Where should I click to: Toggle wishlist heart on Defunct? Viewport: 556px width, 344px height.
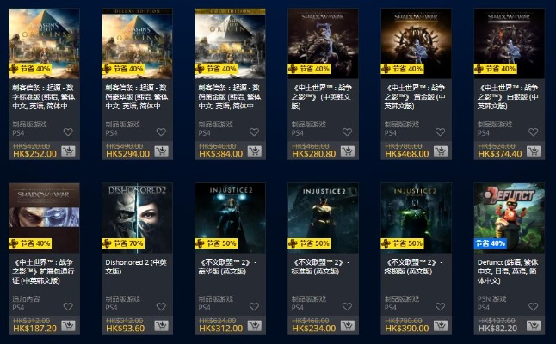pyautogui.click(x=534, y=307)
